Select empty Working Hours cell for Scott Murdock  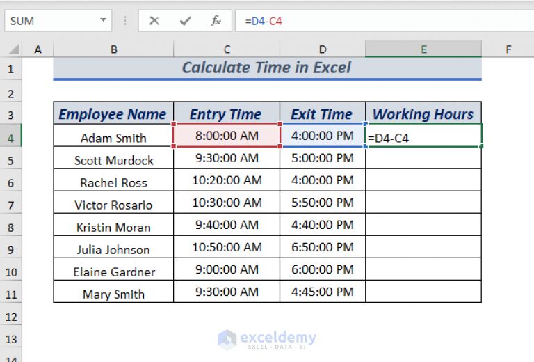(423, 158)
